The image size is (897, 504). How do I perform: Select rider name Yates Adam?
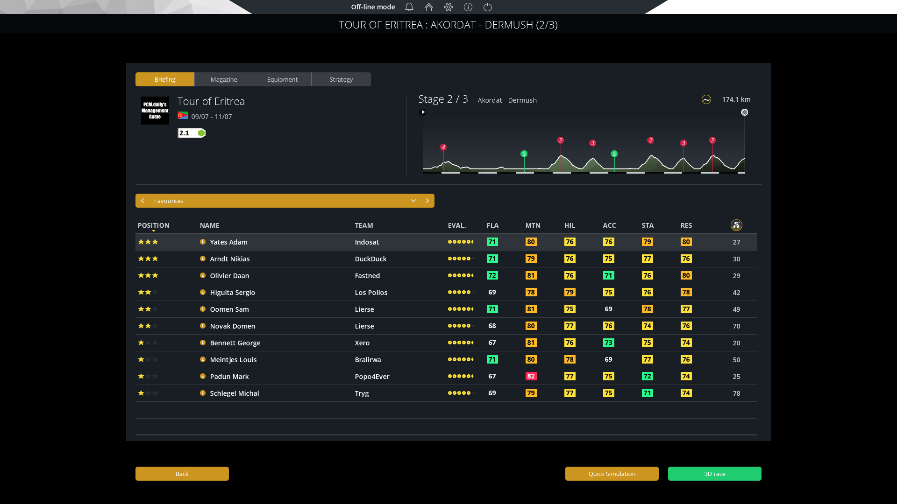[228, 242]
